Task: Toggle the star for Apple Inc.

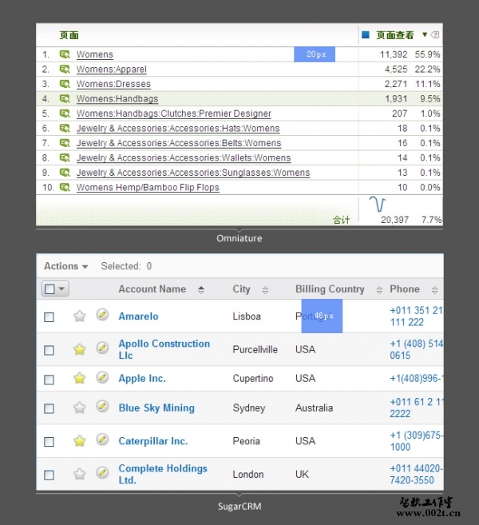Action: pyautogui.click(x=79, y=378)
